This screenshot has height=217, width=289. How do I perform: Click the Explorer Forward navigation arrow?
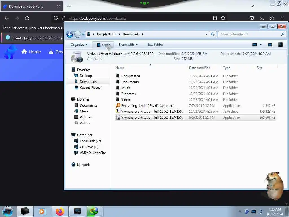tap(78, 34)
